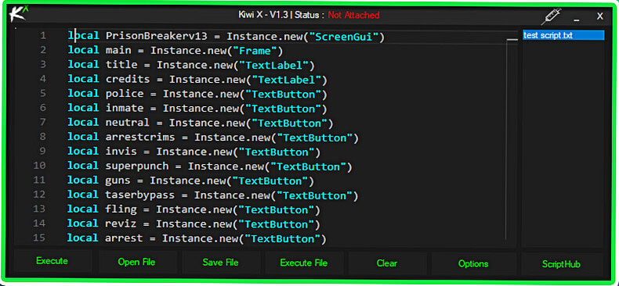619x286 pixels.
Task: Click 'arrest' variable on line 15
Action: tap(124, 238)
